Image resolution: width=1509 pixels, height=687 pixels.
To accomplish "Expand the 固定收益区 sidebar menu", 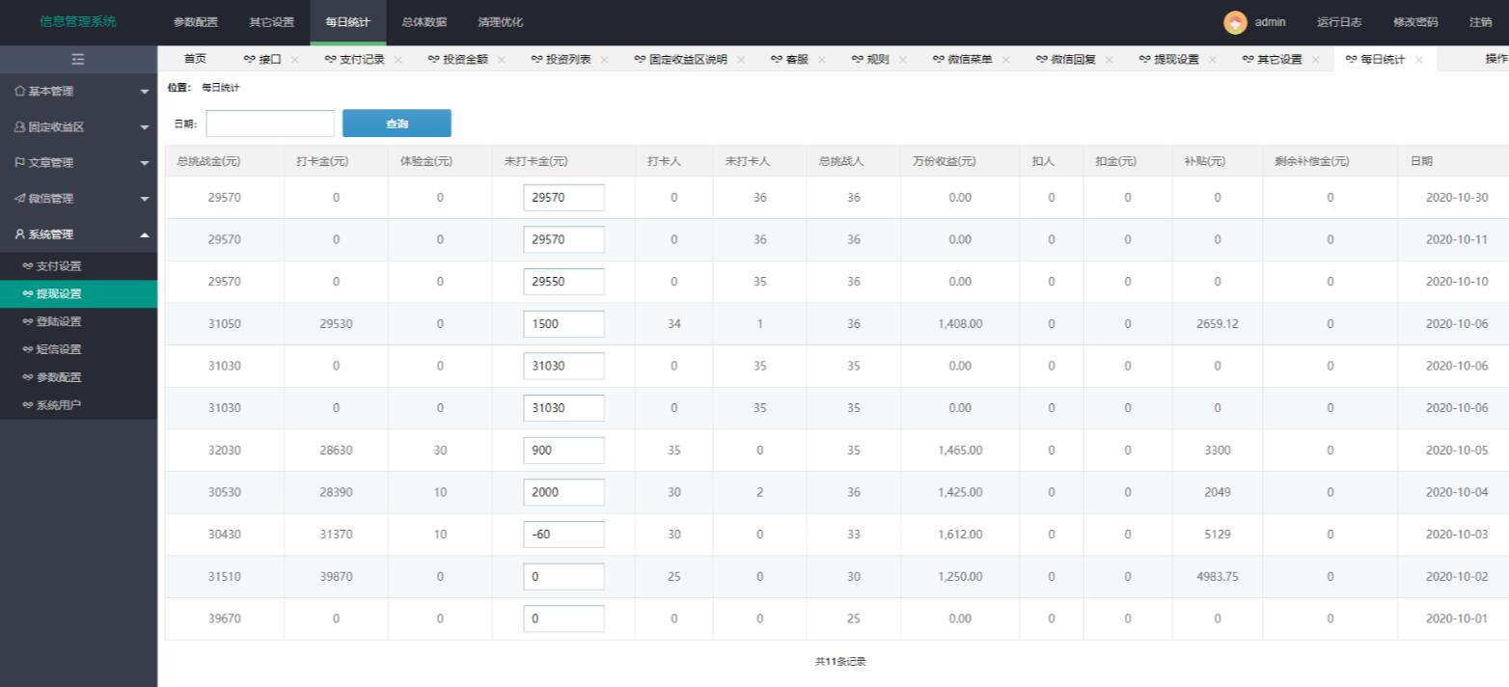I will 78,126.
